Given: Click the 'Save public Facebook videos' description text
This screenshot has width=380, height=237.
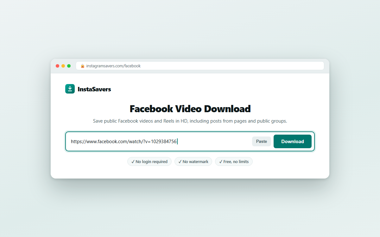Looking at the screenshot, I should tap(190, 121).
